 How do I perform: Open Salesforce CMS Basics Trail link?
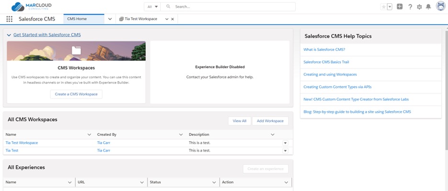tap(326, 62)
